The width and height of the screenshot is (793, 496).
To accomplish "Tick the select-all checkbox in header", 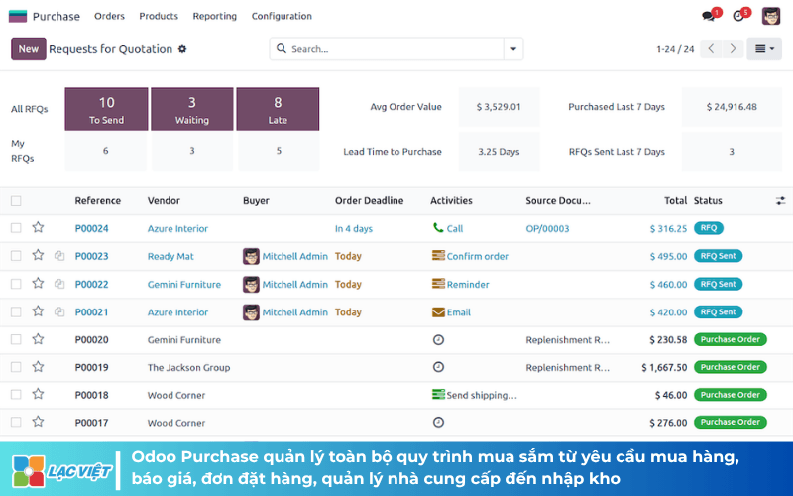I will pyautogui.click(x=16, y=201).
